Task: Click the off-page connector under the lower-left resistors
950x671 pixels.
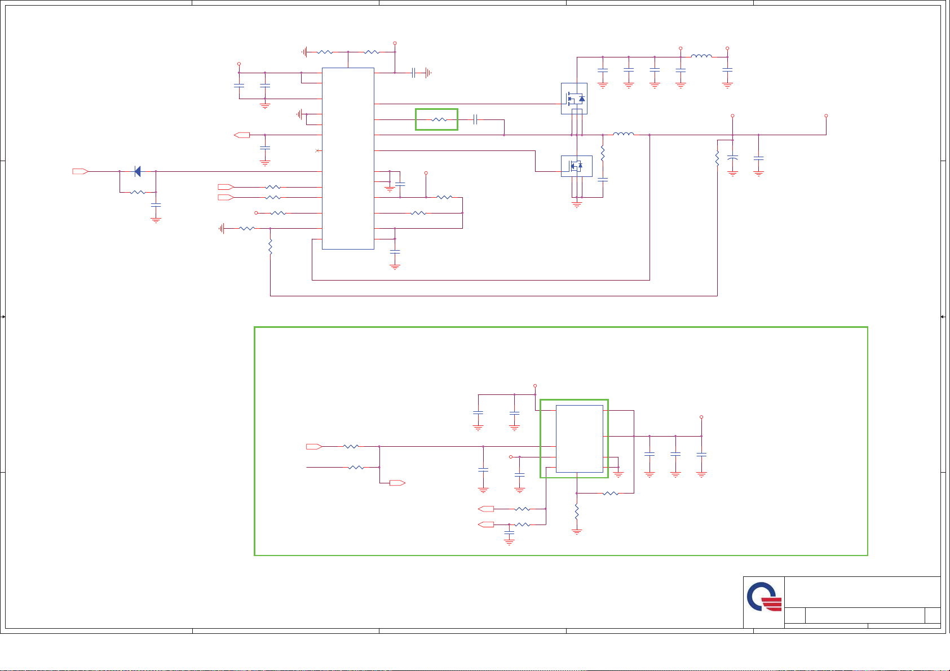Action: [x=397, y=483]
